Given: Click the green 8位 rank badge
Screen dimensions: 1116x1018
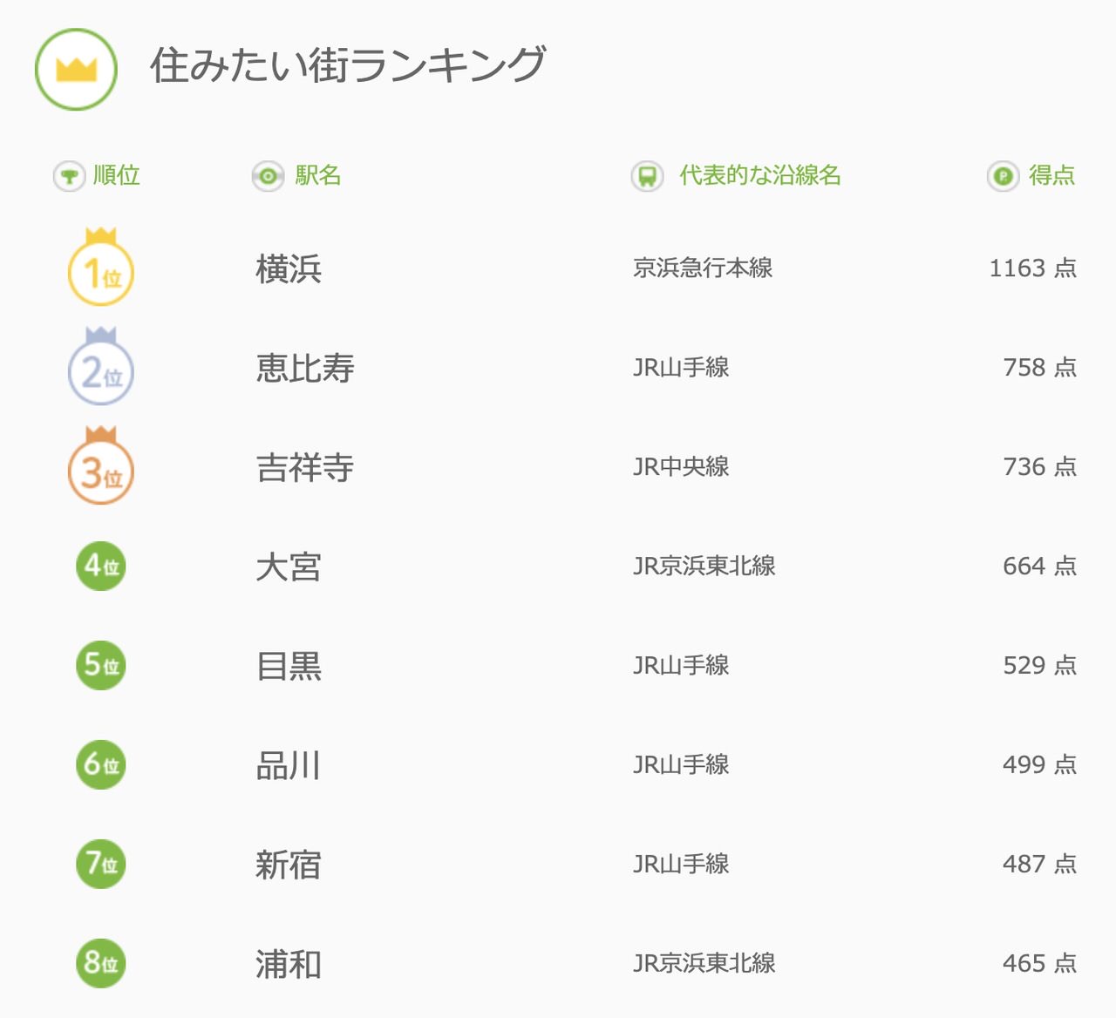Looking at the screenshot, I should pos(101,963).
